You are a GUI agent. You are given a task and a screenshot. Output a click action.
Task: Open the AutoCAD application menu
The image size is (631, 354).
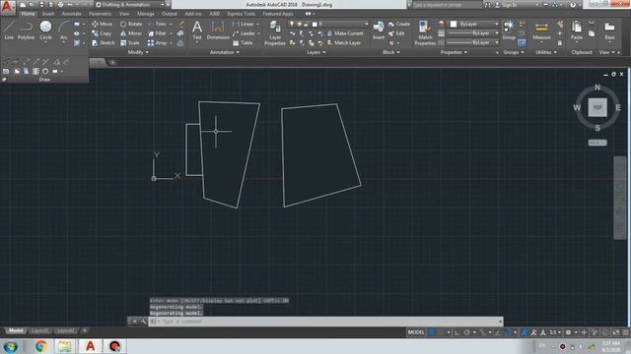pos(7,7)
